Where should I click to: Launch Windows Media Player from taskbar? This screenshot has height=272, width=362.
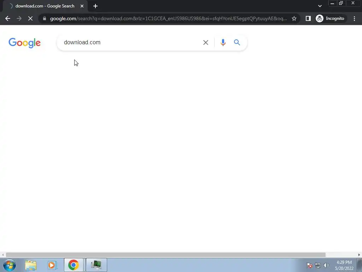coord(52,265)
